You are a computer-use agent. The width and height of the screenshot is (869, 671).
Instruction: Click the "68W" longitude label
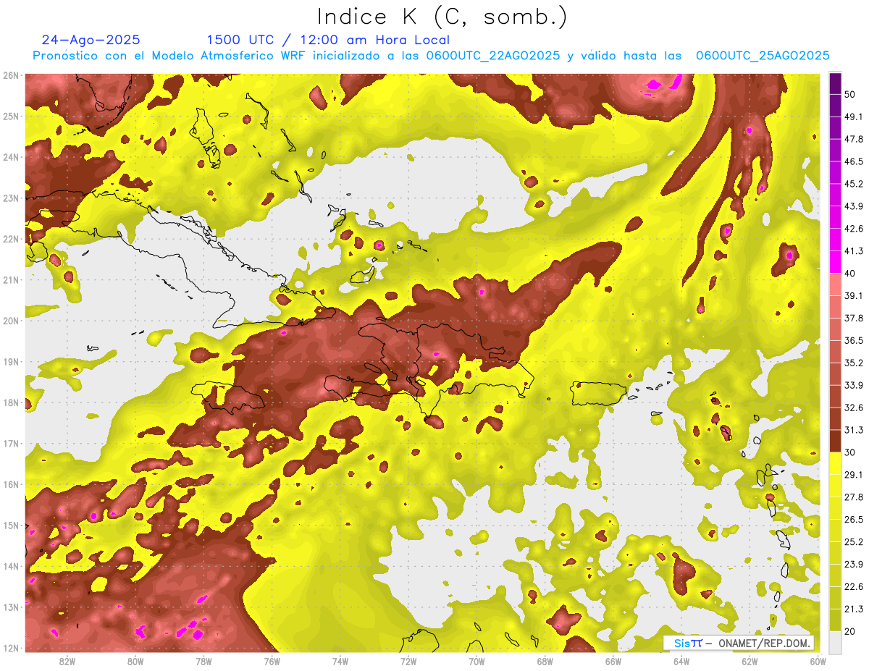tap(545, 662)
